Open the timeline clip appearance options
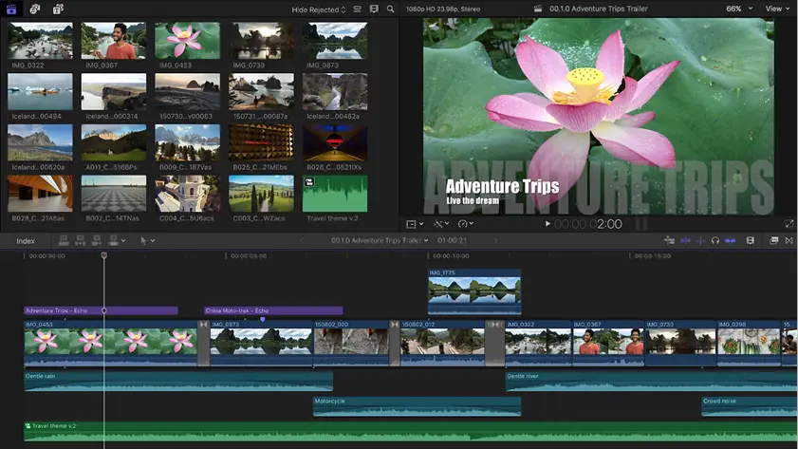 [x=751, y=240]
